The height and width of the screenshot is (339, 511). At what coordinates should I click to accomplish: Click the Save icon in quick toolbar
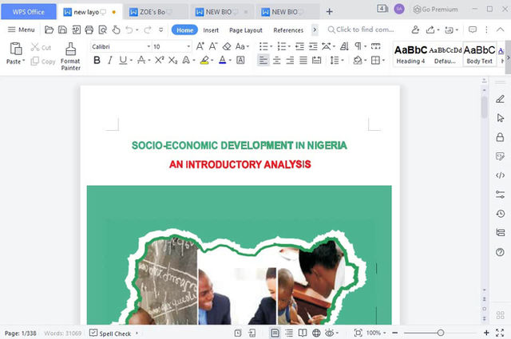click(63, 30)
